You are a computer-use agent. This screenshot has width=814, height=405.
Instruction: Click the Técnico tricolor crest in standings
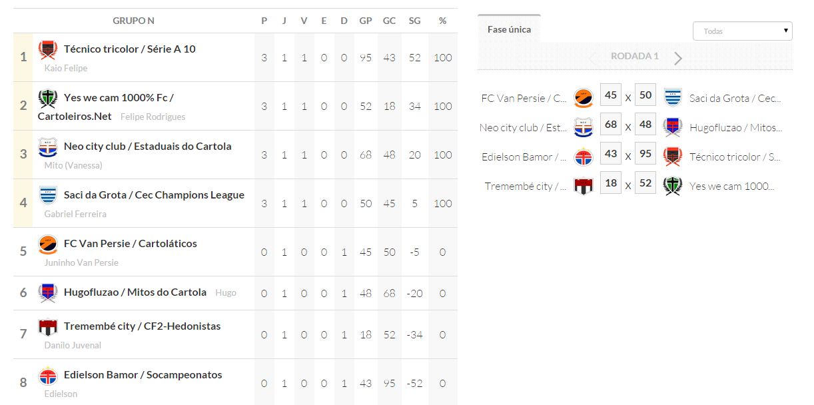pyautogui.click(x=48, y=50)
